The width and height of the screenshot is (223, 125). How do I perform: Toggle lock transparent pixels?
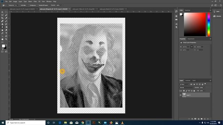point(184,91)
